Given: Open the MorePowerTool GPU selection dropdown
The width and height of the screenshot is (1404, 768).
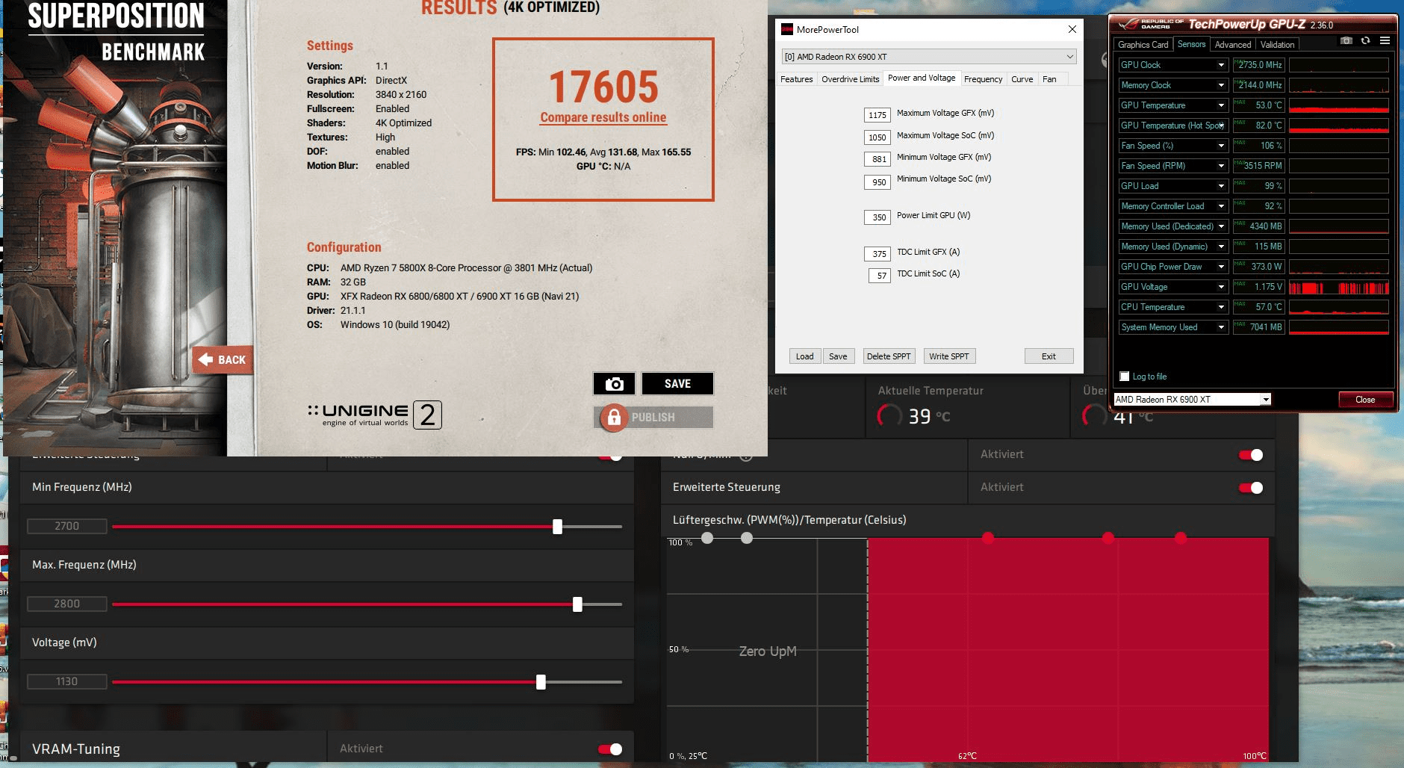Looking at the screenshot, I should (929, 57).
